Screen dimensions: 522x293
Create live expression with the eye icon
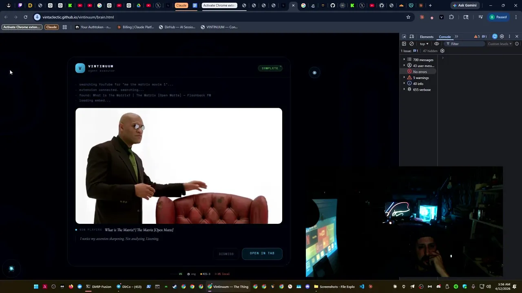coord(436,44)
